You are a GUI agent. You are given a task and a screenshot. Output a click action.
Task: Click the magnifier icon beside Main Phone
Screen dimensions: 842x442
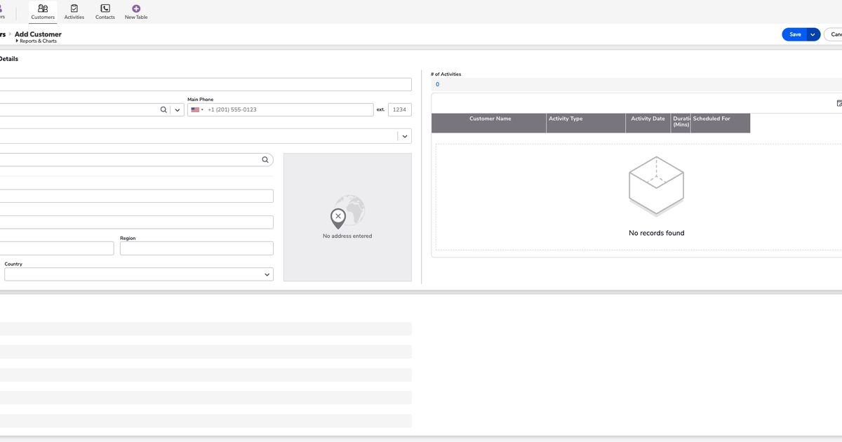tap(163, 110)
